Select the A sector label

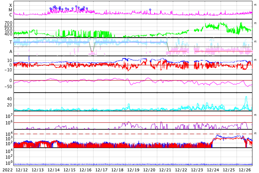(x=11, y=52)
